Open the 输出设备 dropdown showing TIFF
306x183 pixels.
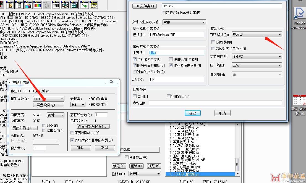[48, 99]
